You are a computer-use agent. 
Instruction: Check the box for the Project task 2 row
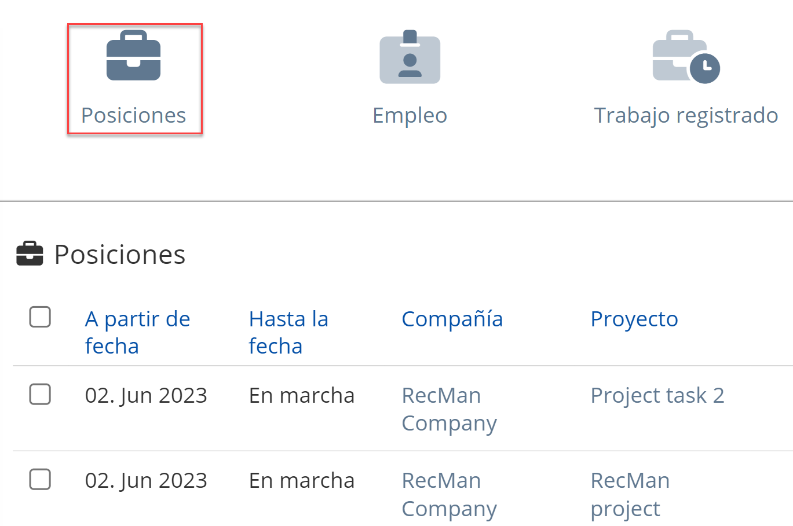click(x=40, y=394)
